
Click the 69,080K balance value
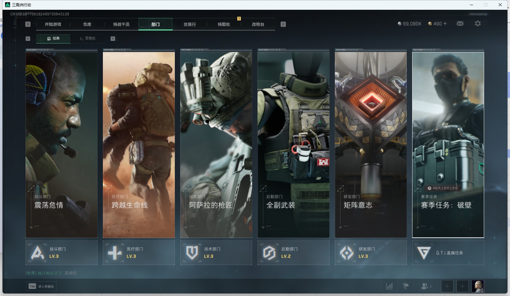[x=412, y=24]
